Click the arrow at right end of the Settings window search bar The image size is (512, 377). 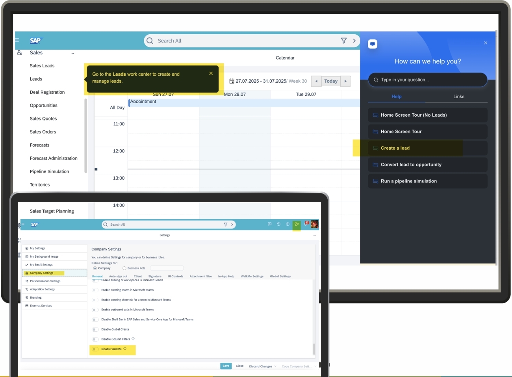pyautogui.click(x=232, y=225)
